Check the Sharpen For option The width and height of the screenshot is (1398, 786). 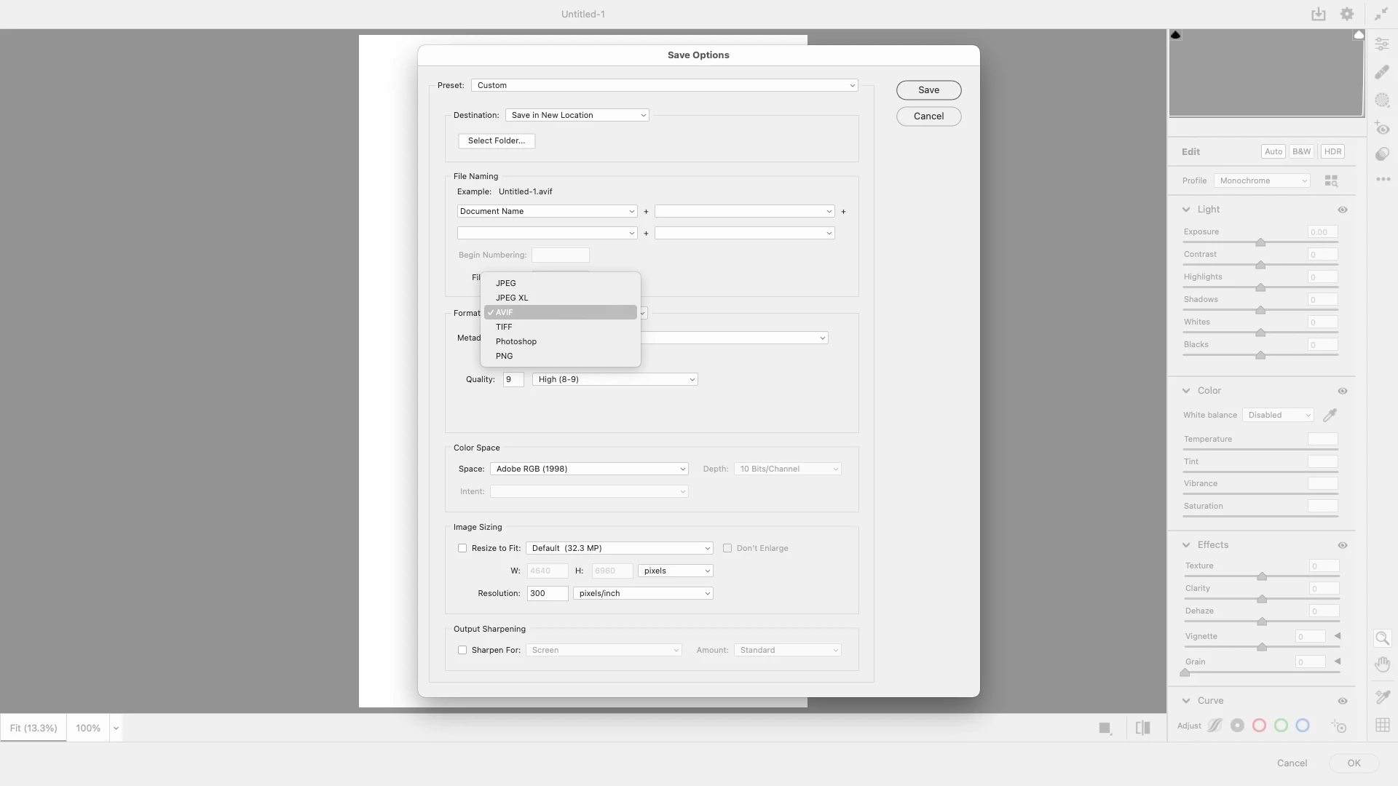pos(462,650)
